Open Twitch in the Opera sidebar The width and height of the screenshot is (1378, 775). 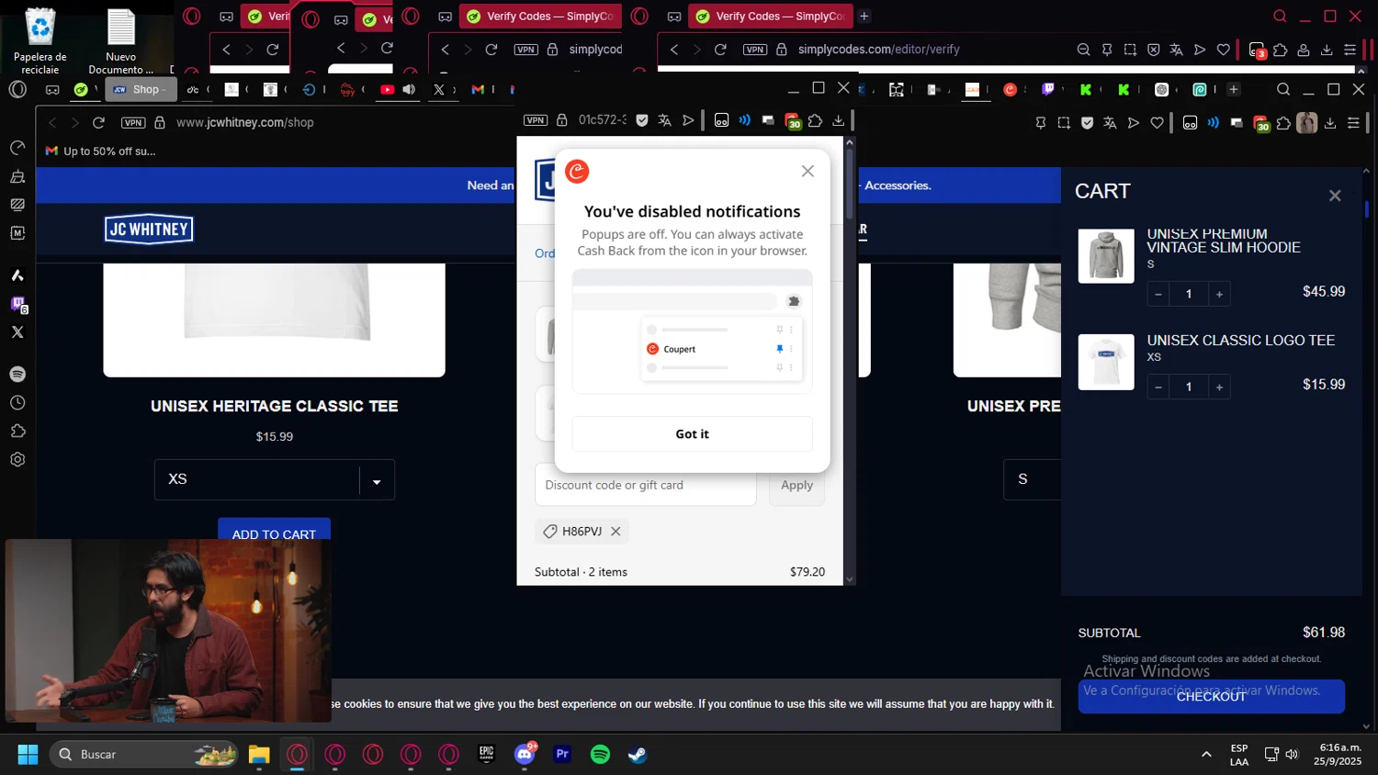[17, 304]
